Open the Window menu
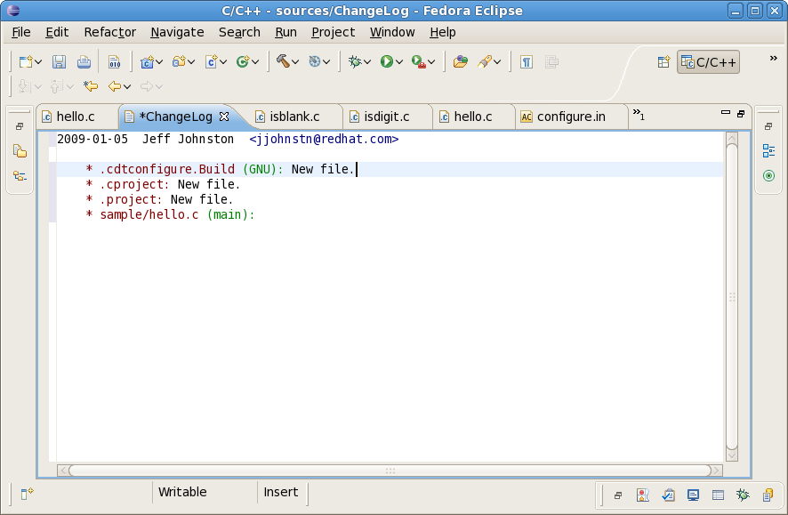The width and height of the screenshot is (788, 515). tap(392, 32)
